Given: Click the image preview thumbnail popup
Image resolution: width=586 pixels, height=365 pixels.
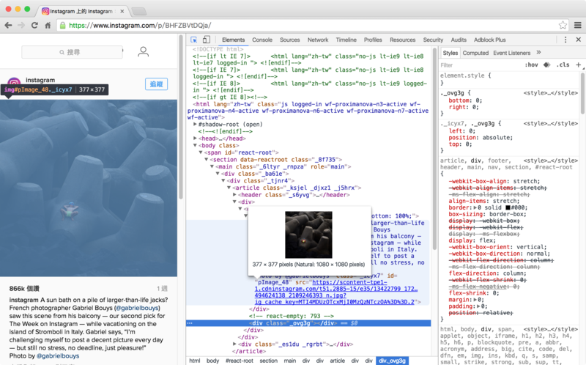Looking at the screenshot, I should coord(308,235).
